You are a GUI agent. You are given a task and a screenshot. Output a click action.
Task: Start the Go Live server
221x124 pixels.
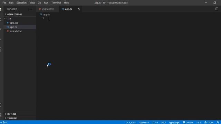coord(188,123)
